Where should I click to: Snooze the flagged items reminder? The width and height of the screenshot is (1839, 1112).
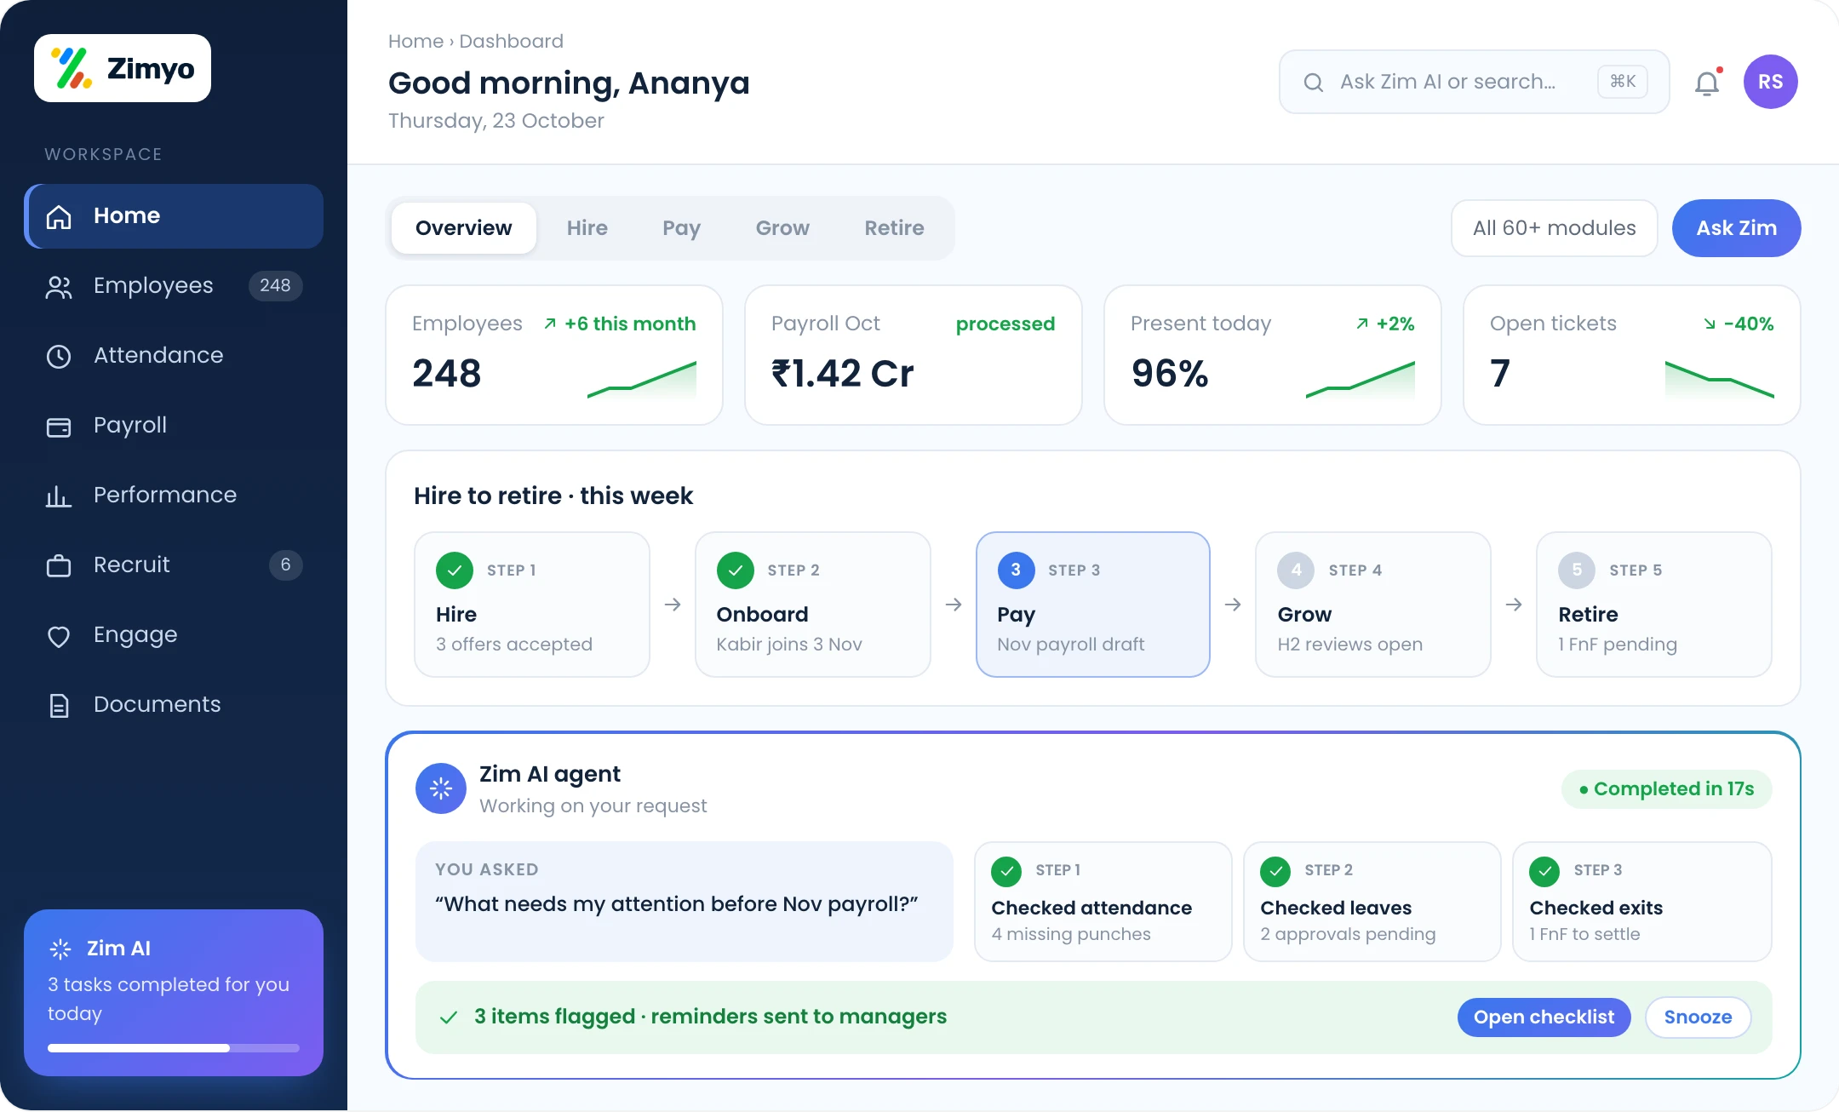point(1699,1017)
